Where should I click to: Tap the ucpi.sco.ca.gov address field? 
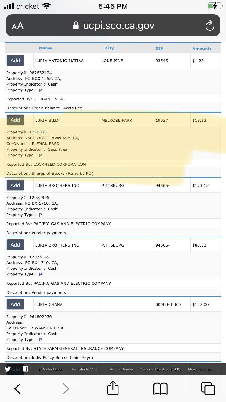pyautogui.click(x=113, y=26)
